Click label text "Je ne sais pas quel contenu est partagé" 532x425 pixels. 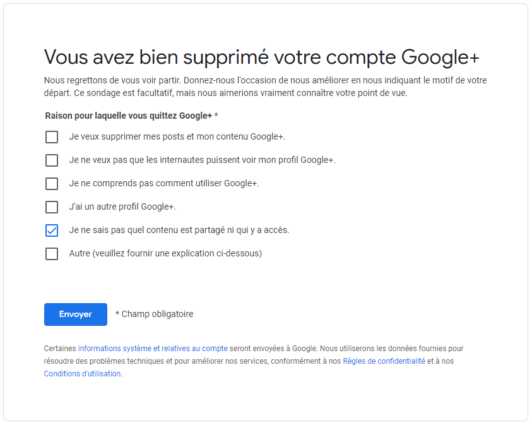point(179,230)
